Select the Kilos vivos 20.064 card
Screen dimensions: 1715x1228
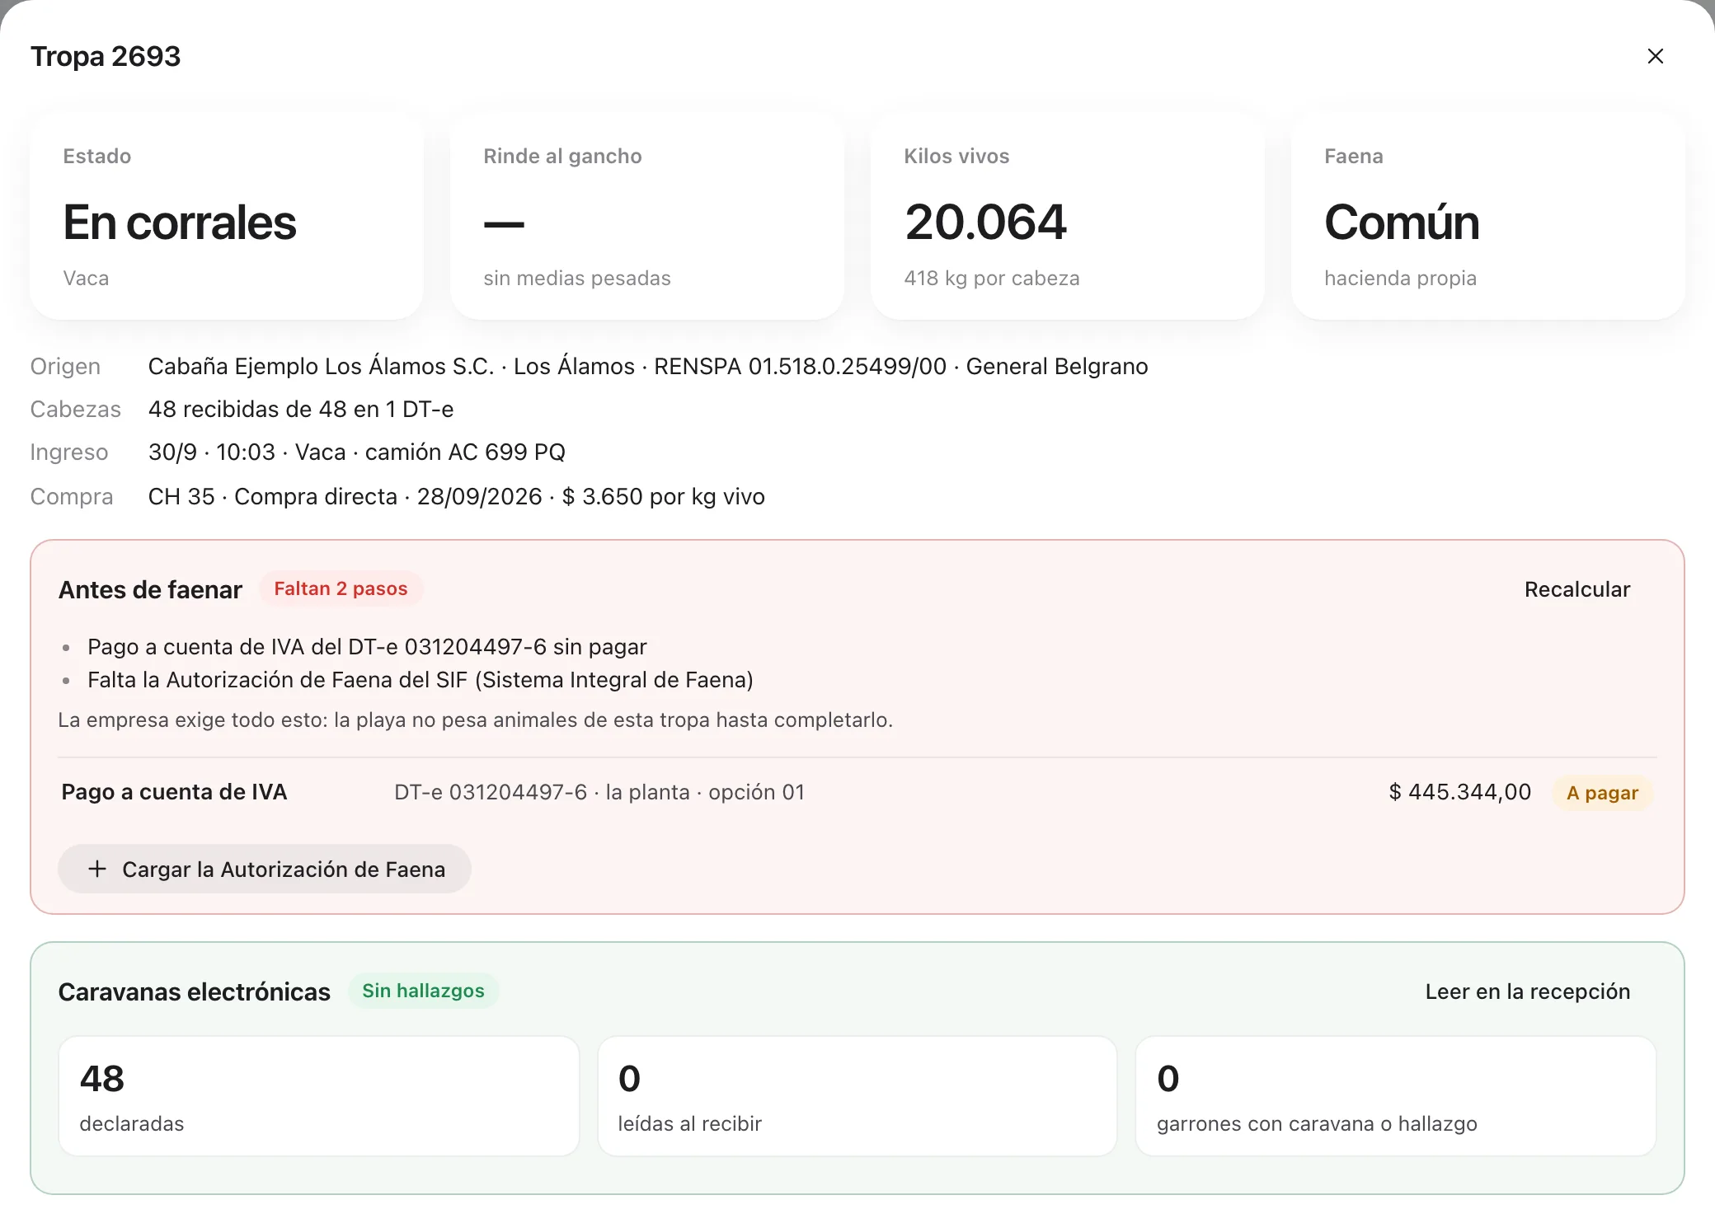(x=1068, y=218)
